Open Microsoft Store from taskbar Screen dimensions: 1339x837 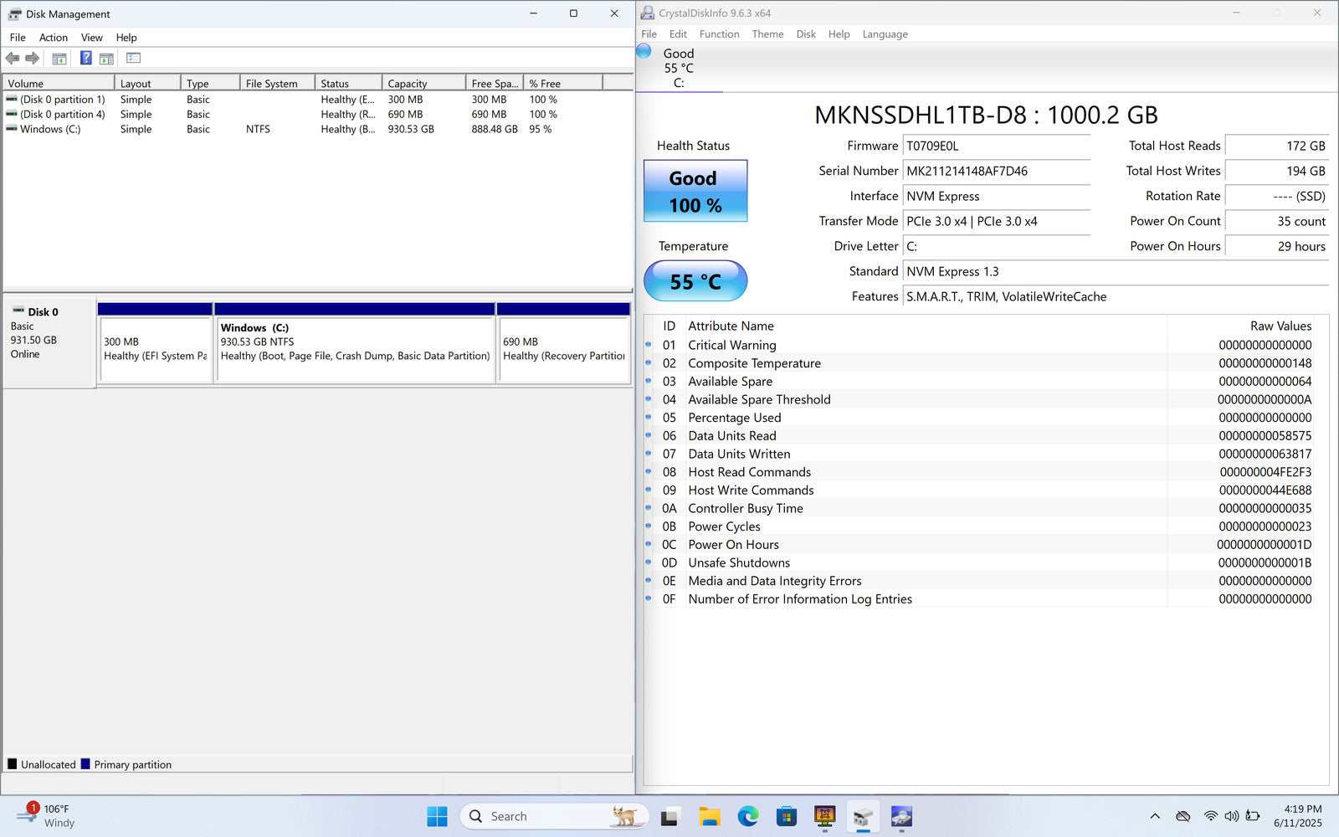pyautogui.click(x=786, y=816)
